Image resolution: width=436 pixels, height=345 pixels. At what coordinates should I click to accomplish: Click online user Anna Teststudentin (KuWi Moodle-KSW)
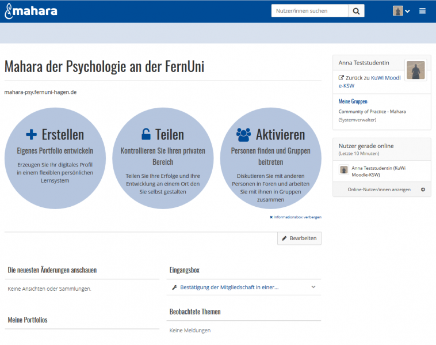click(x=378, y=172)
